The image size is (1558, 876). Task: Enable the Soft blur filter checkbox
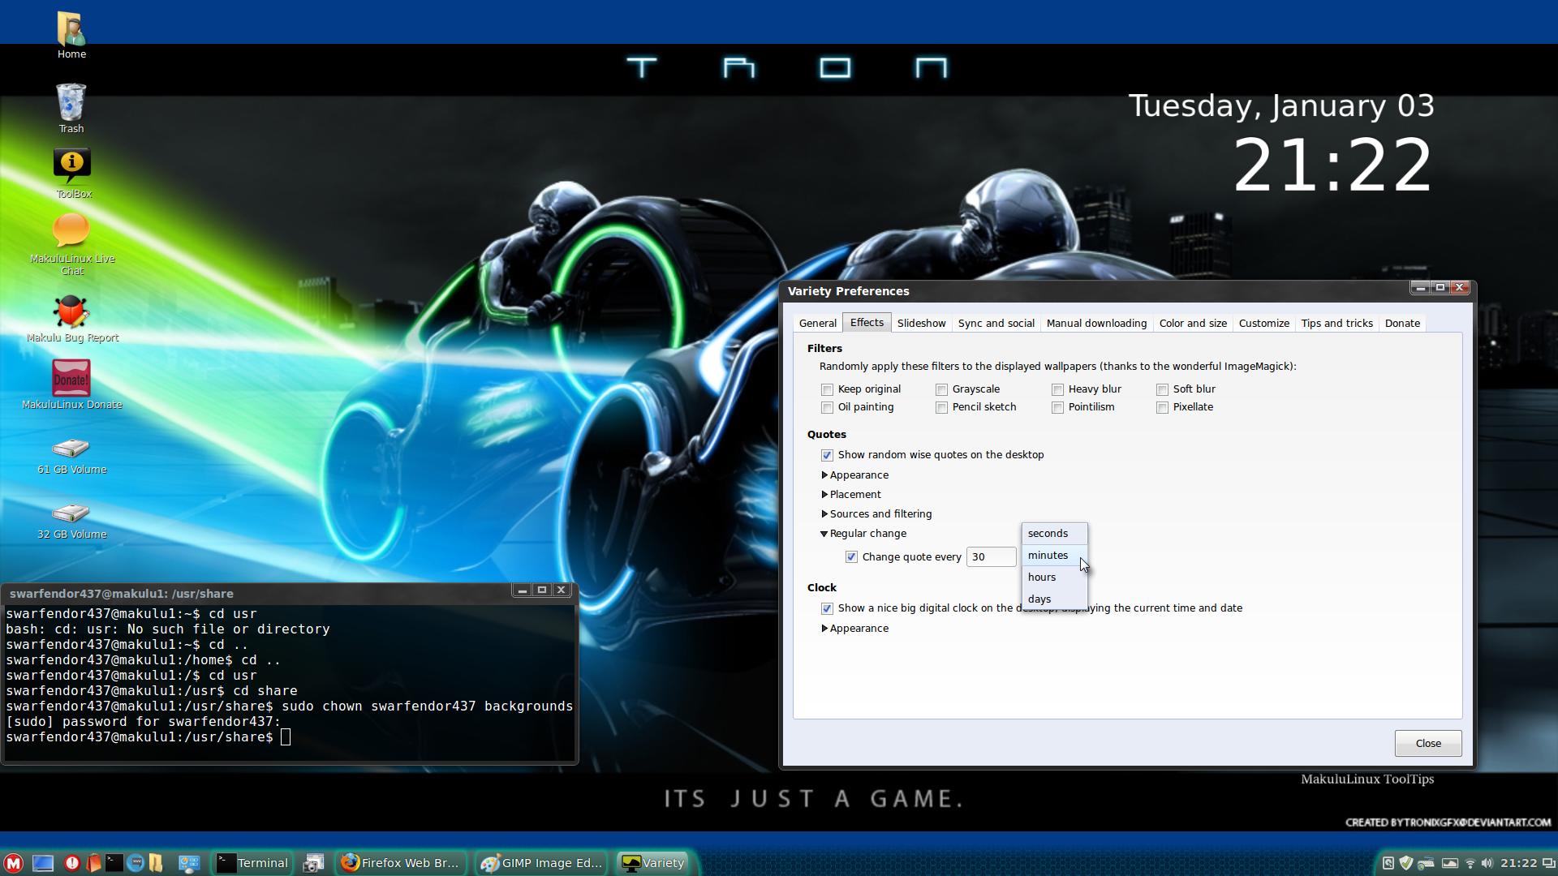click(x=1162, y=389)
